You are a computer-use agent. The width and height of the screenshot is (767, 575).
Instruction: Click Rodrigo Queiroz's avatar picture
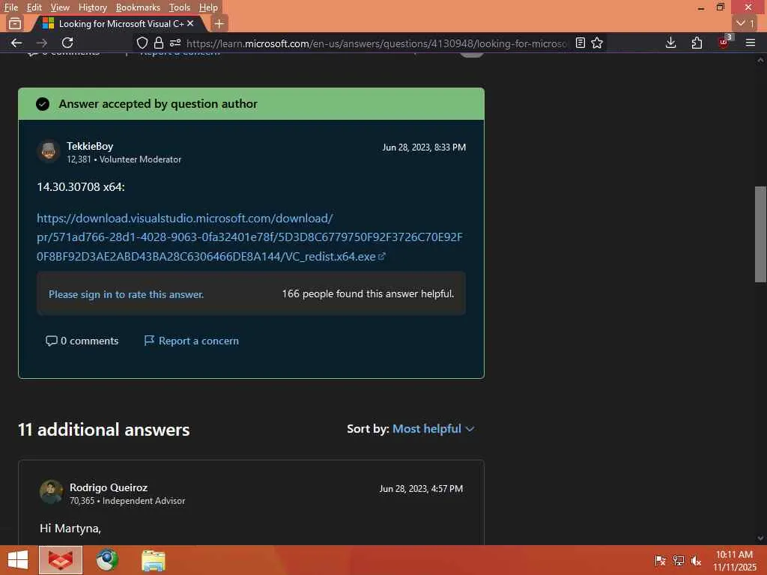52,492
